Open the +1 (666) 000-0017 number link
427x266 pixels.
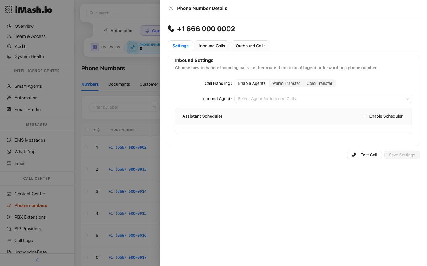point(128,257)
